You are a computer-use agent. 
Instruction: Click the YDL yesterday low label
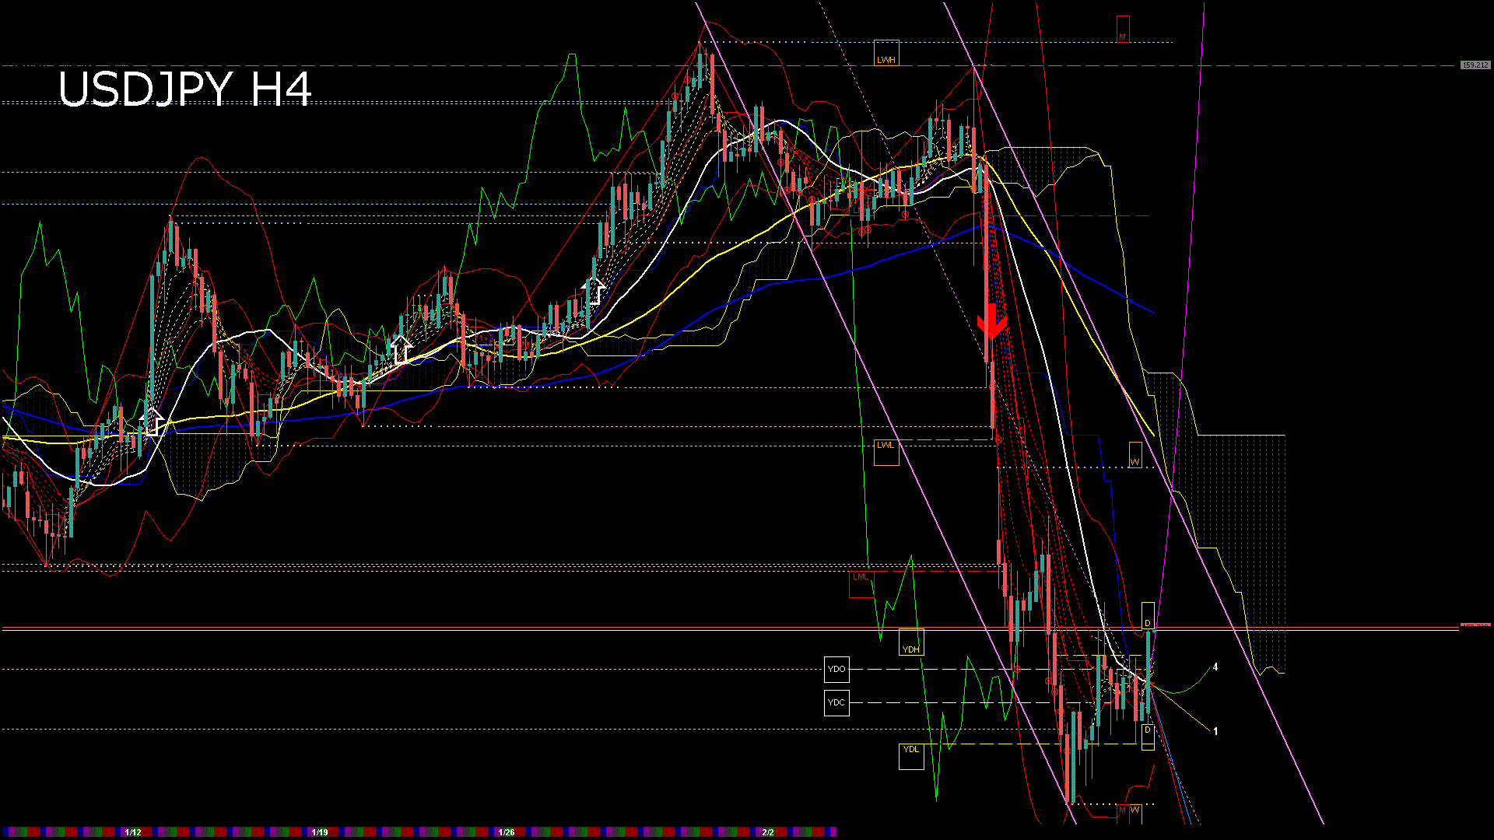[x=910, y=749]
